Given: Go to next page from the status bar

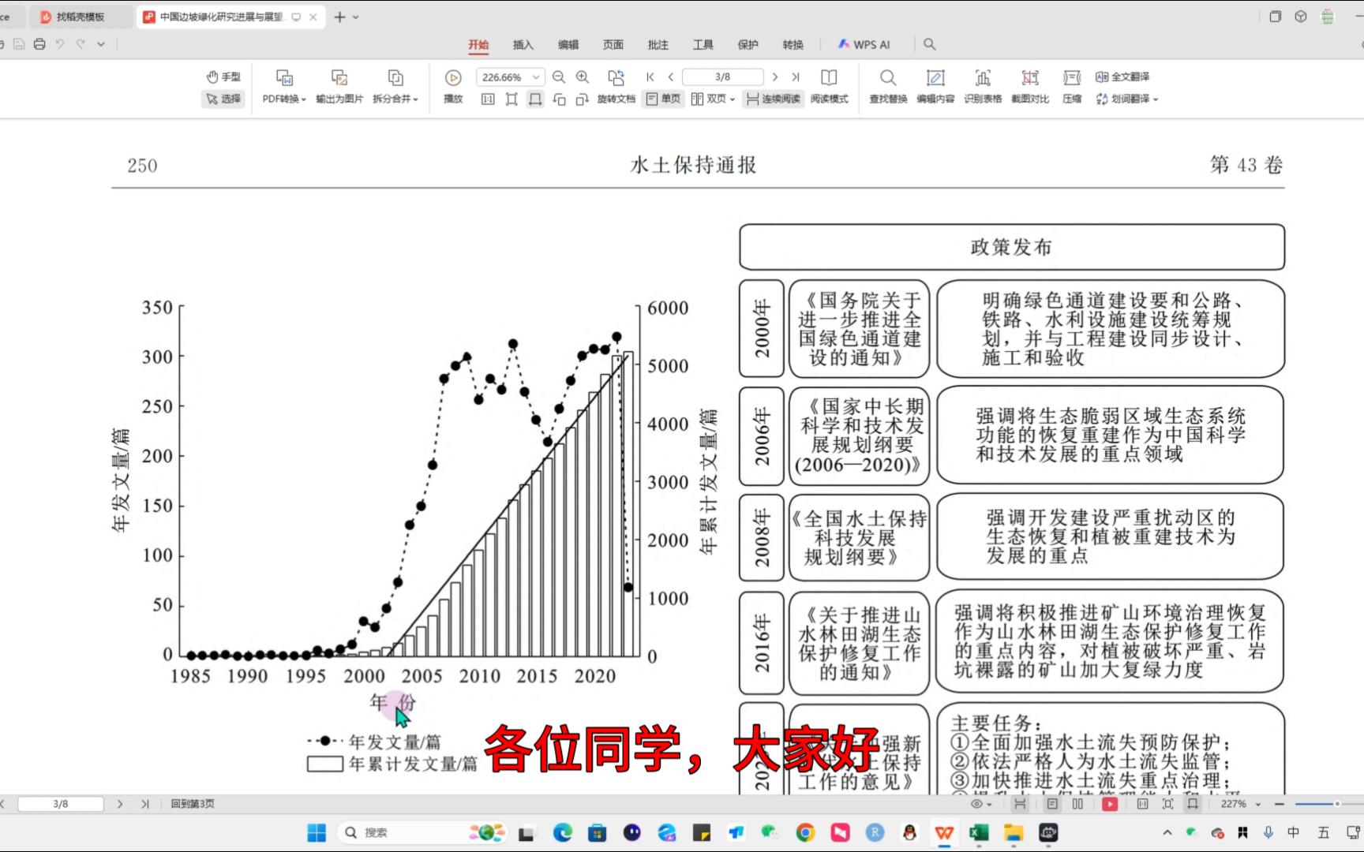Looking at the screenshot, I should click(x=120, y=804).
